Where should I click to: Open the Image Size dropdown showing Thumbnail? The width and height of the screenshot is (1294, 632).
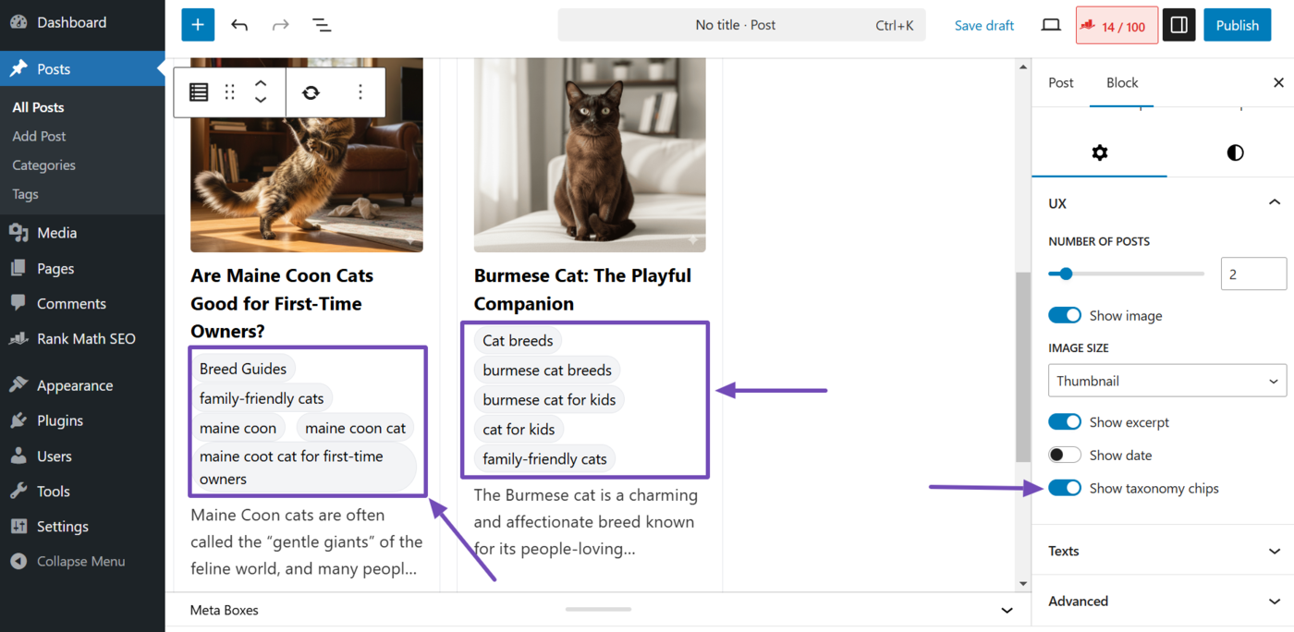click(x=1167, y=380)
